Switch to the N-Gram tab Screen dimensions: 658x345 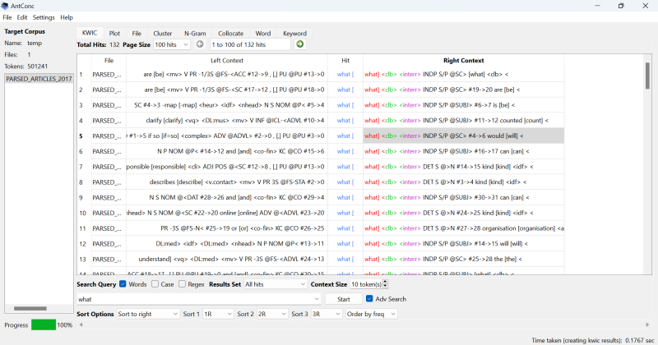(x=196, y=34)
